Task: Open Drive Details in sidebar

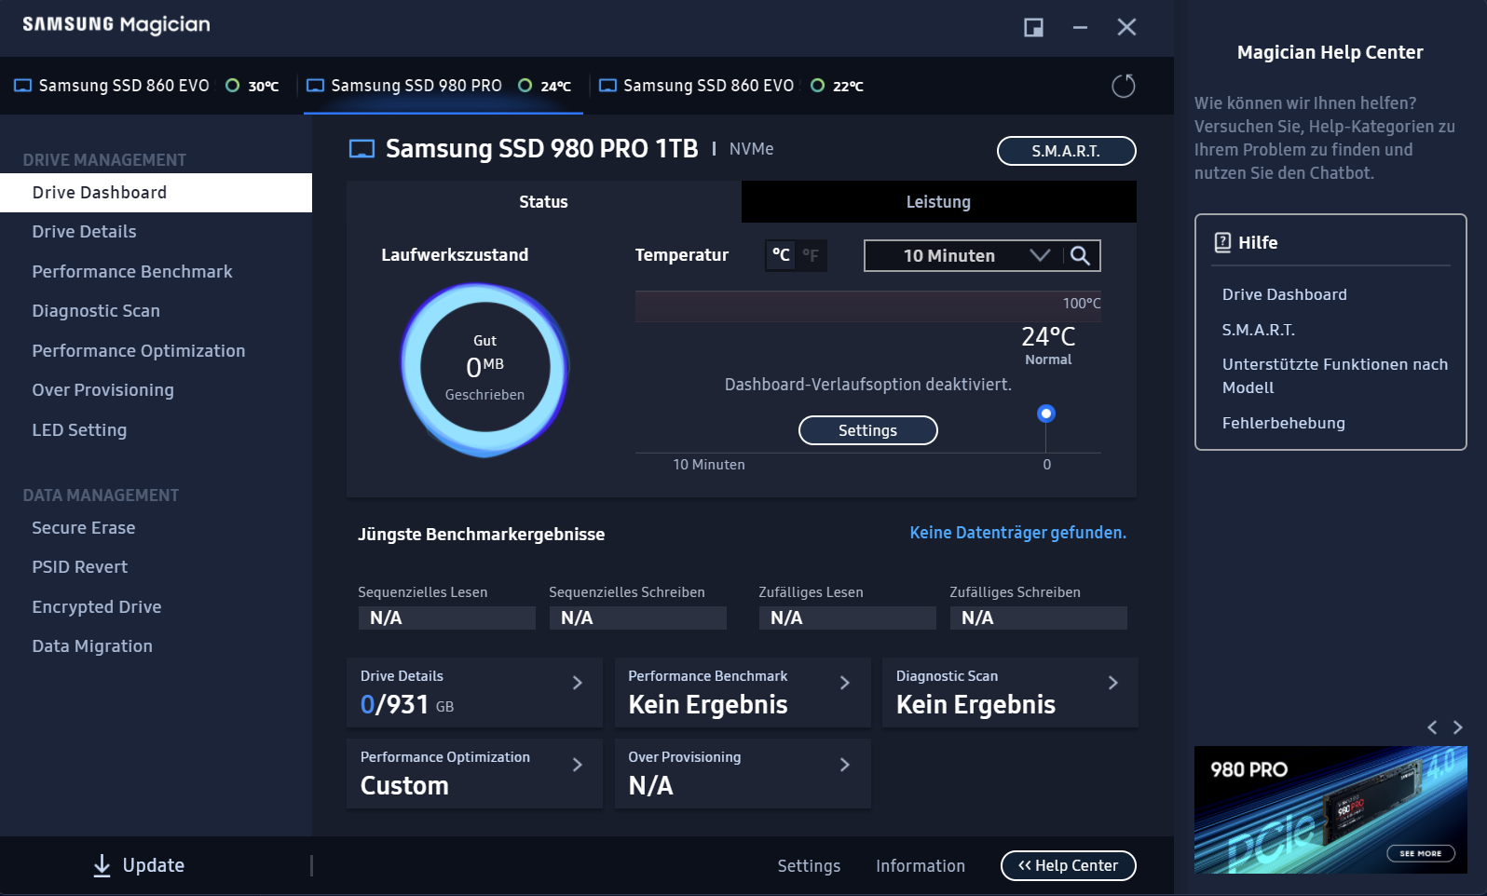Action: coord(156,232)
